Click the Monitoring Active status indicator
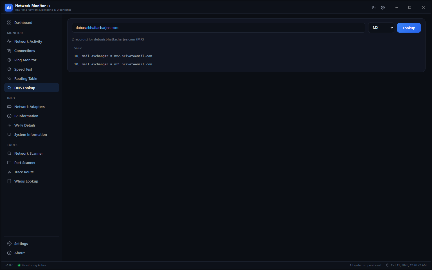Image resolution: width=432 pixels, height=270 pixels. (32, 265)
